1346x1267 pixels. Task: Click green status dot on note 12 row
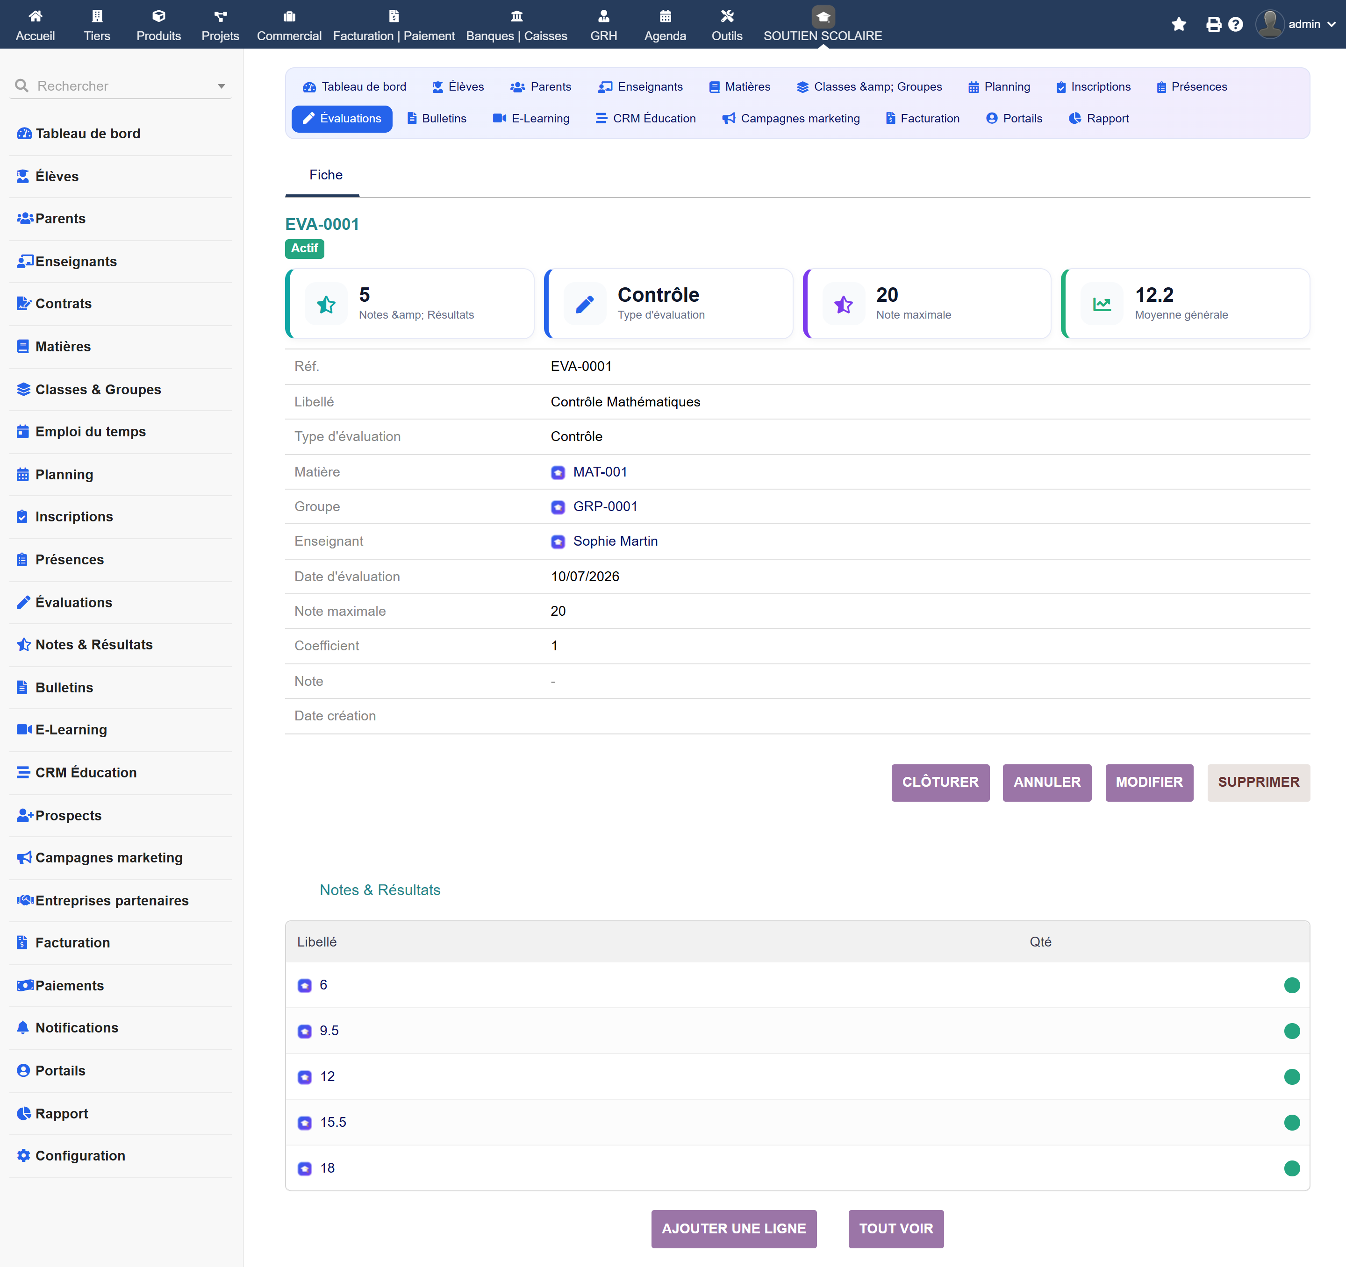pos(1292,1077)
